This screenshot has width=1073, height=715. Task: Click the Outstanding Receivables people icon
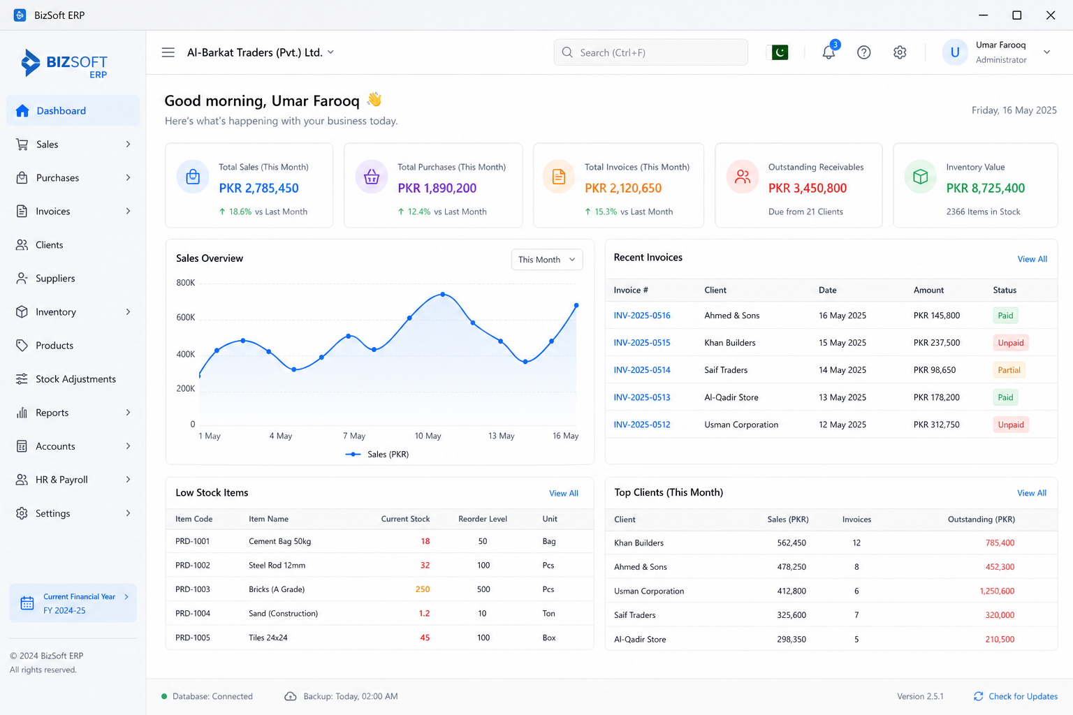pos(743,177)
